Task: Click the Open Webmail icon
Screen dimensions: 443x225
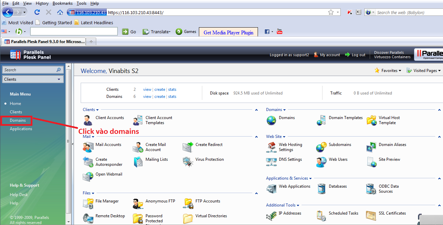Action: point(88,177)
